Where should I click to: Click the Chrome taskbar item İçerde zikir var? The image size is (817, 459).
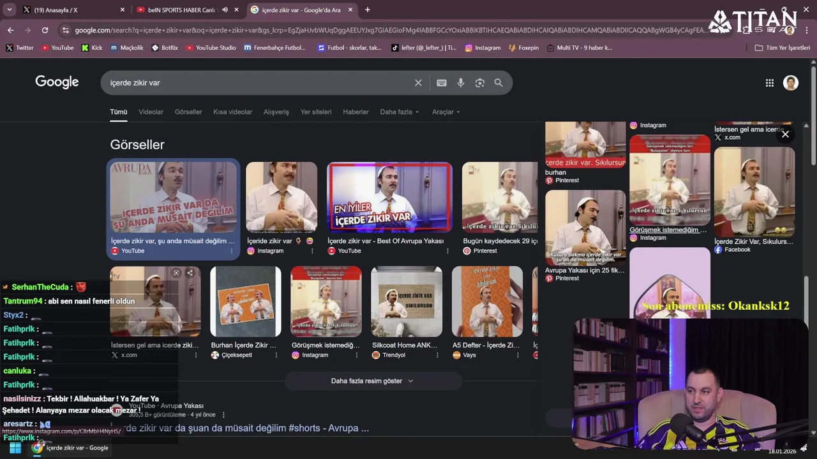click(x=71, y=448)
